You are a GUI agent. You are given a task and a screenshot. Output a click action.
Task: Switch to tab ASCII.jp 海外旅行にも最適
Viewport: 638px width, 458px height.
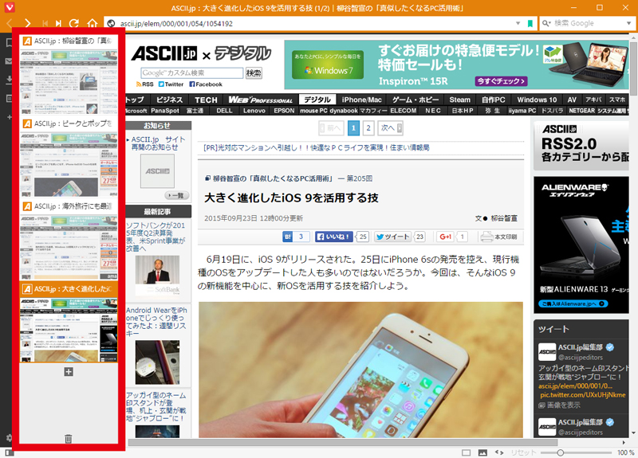(x=69, y=240)
